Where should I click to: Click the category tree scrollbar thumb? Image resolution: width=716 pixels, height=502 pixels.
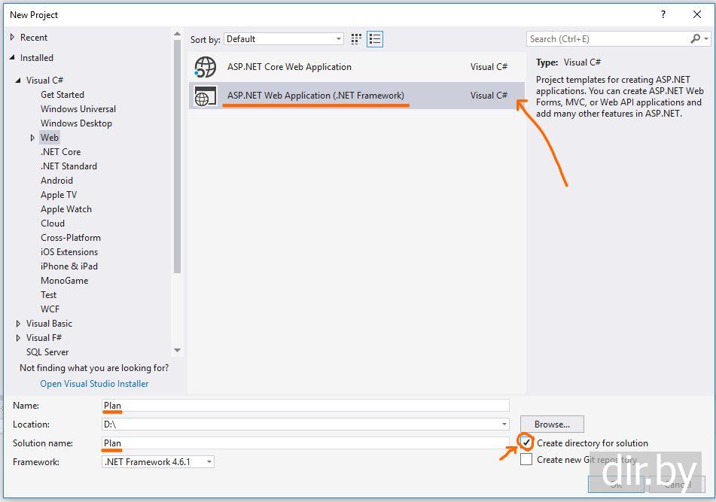coord(177,157)
